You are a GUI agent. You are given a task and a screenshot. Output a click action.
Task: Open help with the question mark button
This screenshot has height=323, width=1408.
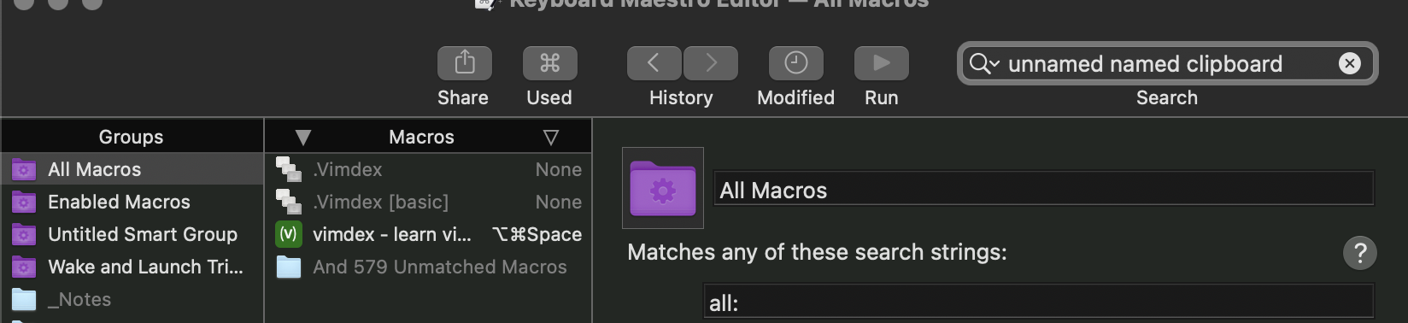[x=1359, y=253]
